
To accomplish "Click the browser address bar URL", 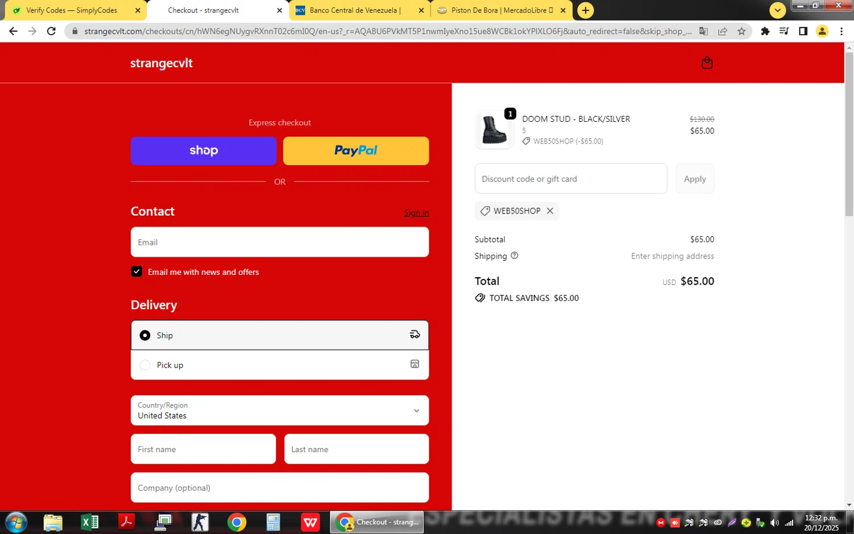I will pos(387,31).
